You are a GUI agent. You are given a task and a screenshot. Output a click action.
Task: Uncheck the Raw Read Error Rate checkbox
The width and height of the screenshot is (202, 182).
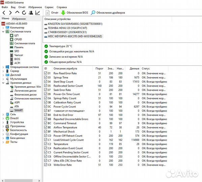tap(46, 73)
